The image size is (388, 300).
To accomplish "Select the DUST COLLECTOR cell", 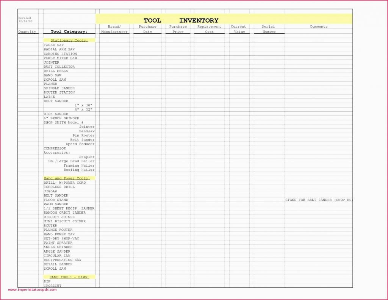I will (59, 67).
